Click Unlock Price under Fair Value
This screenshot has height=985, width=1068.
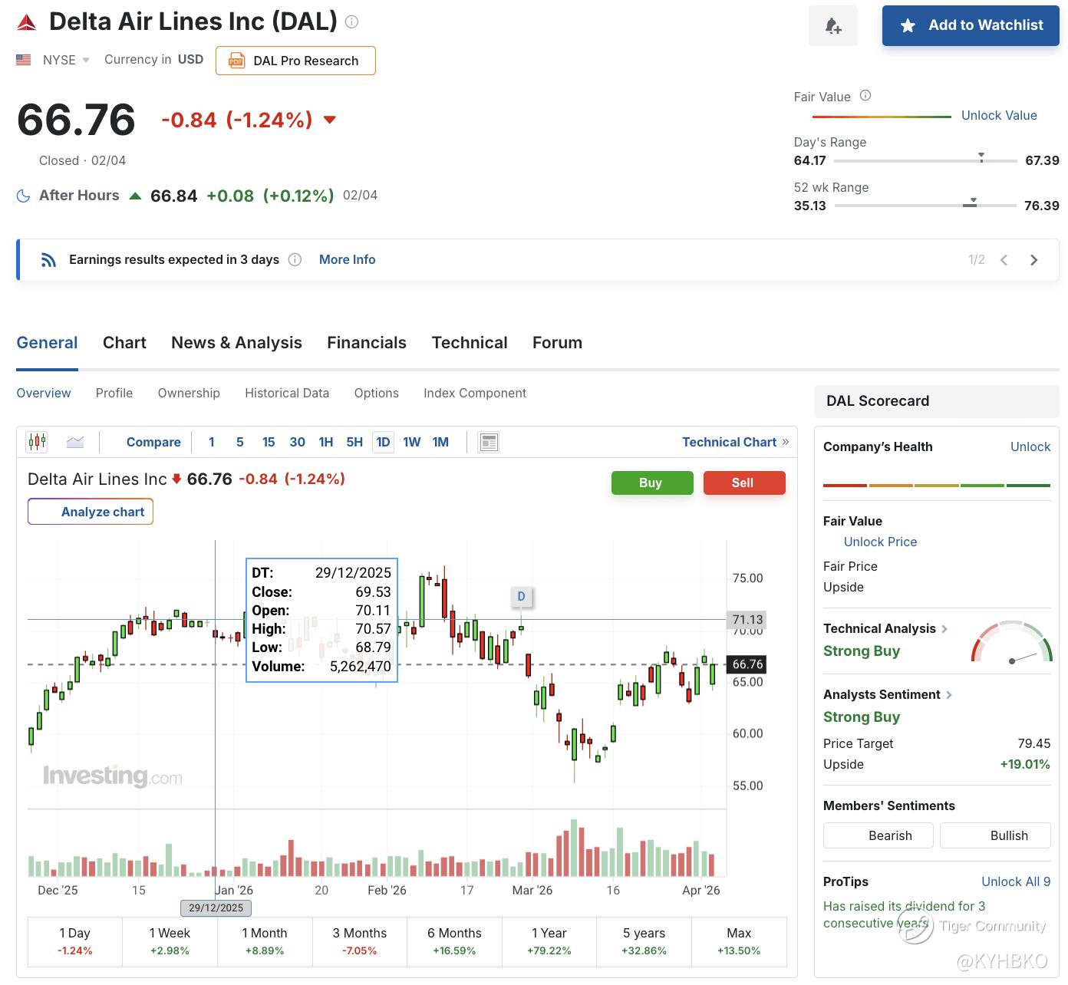[x=880, y=542]
